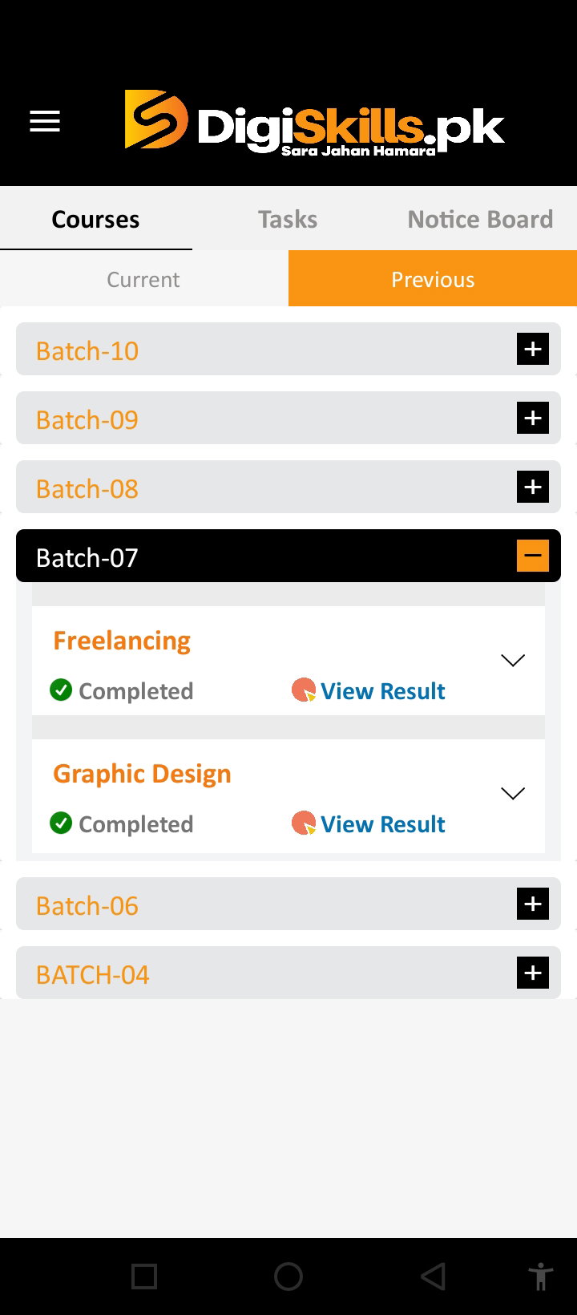Tap the Android back navigation button
This screenshot has height=1315, width=577.
coord(433,1277)
